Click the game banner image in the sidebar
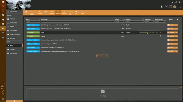 18,5
